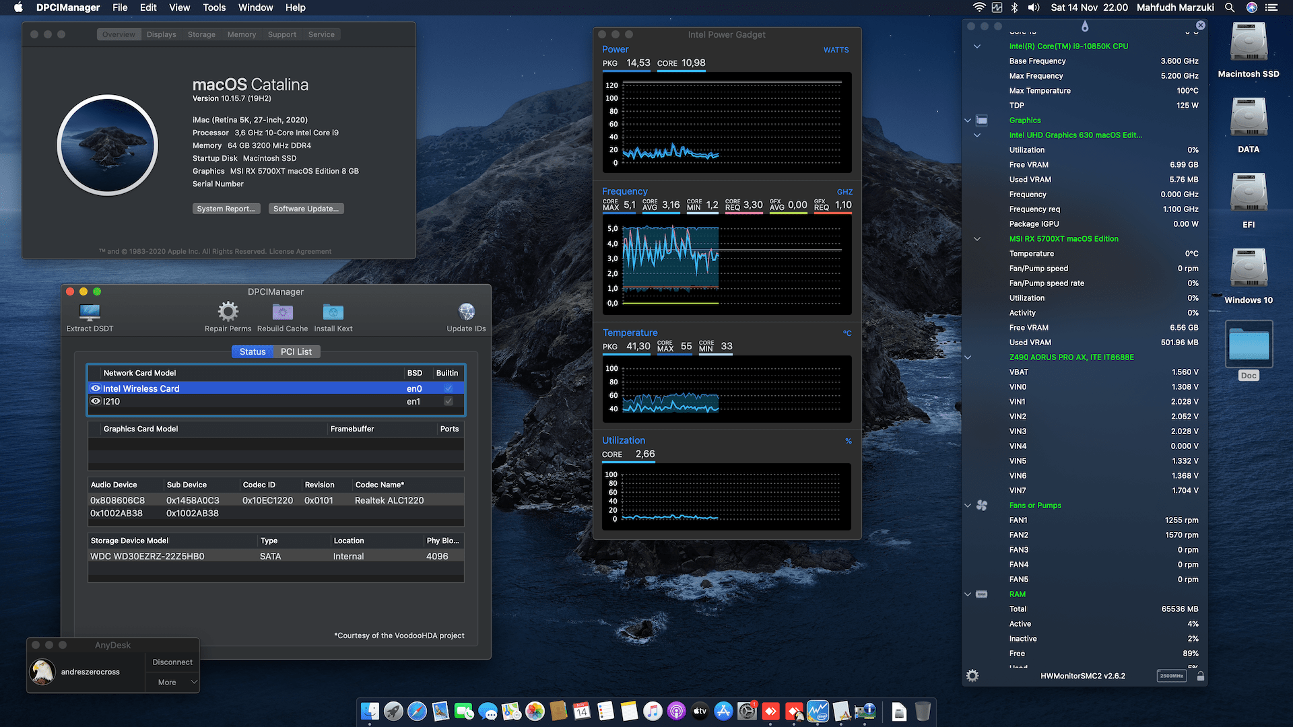Select the Update IDs globe icon
Viewport: 1293px width, 727px height.
(x=465, y=311)
